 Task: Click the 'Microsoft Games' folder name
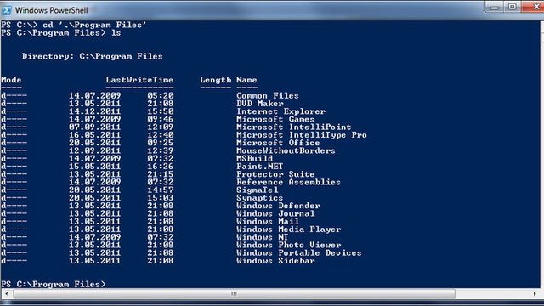275,119
